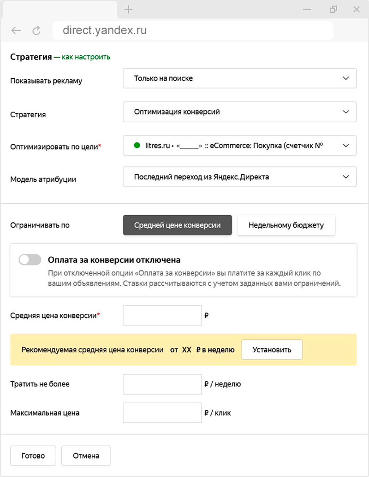The image size is (369, 477).
Task: Switch limit to weekly budget
Action: point(286,225)
